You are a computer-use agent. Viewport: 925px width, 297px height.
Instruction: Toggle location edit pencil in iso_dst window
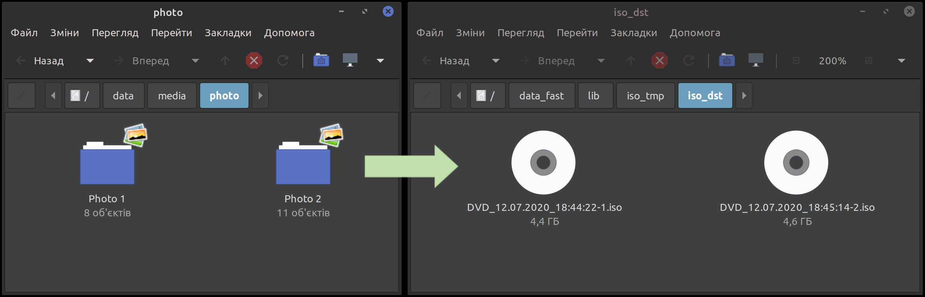pos(427,95)
